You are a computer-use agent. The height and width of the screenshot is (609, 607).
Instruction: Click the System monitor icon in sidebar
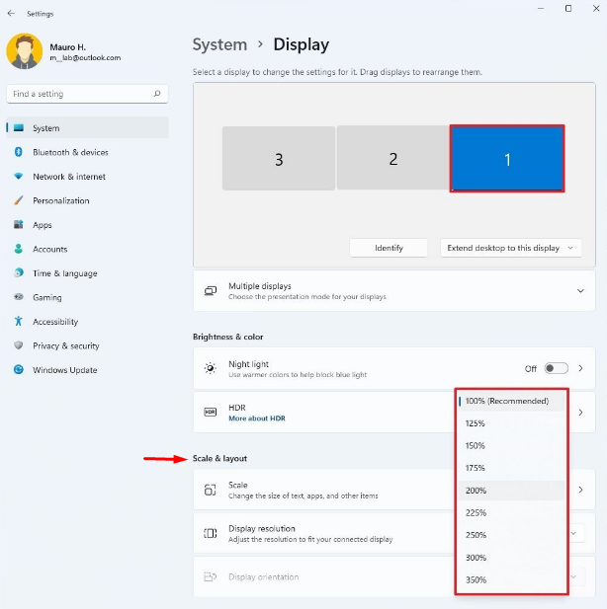pos(19,127)
